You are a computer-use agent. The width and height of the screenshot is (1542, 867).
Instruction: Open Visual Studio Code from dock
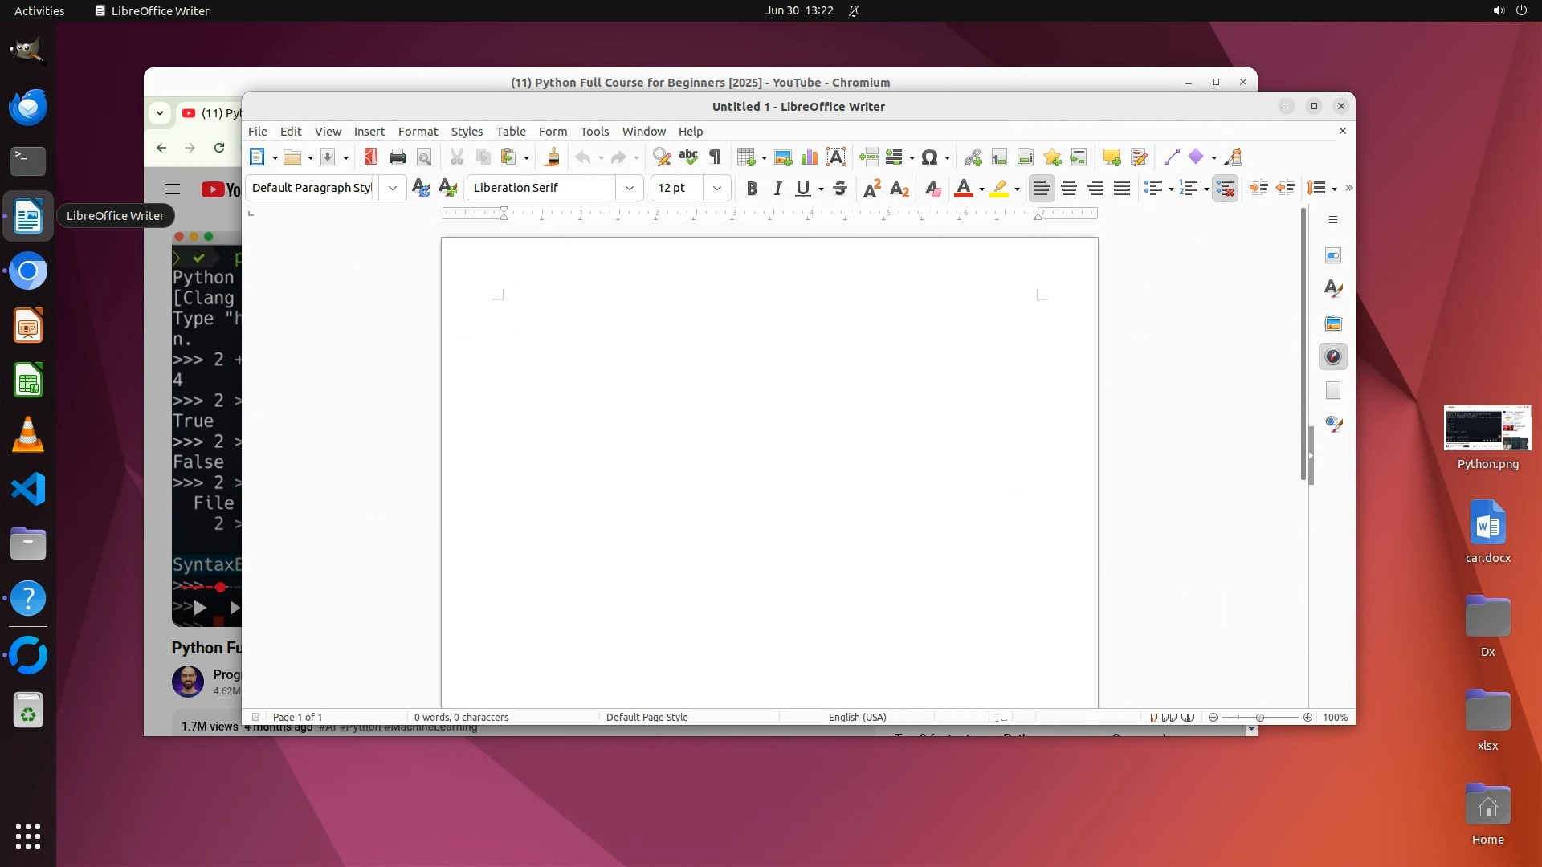click(28, 489)
